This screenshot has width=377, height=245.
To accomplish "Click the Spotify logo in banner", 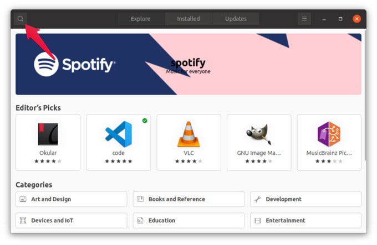I will (x=74, y=65).
